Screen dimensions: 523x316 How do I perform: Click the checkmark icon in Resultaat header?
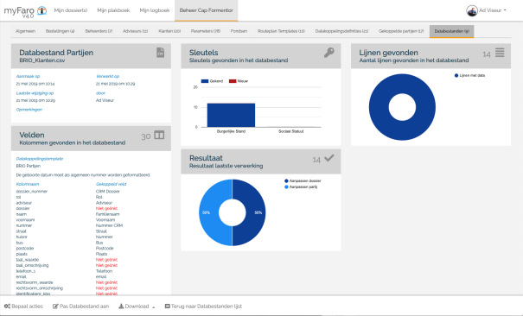[x=328, y=158]
